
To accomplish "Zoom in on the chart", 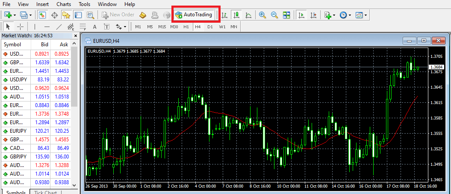I will tap(262, 15).
